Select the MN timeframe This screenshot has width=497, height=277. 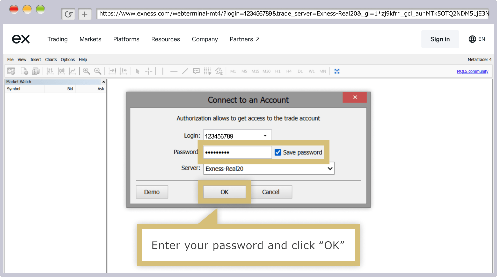(323, 71)
